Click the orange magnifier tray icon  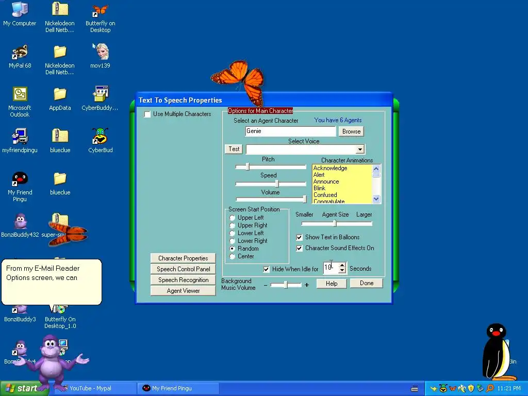coord(490,389)
